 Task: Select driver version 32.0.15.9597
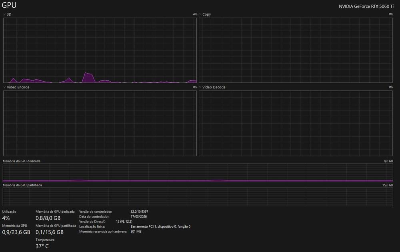139,212
